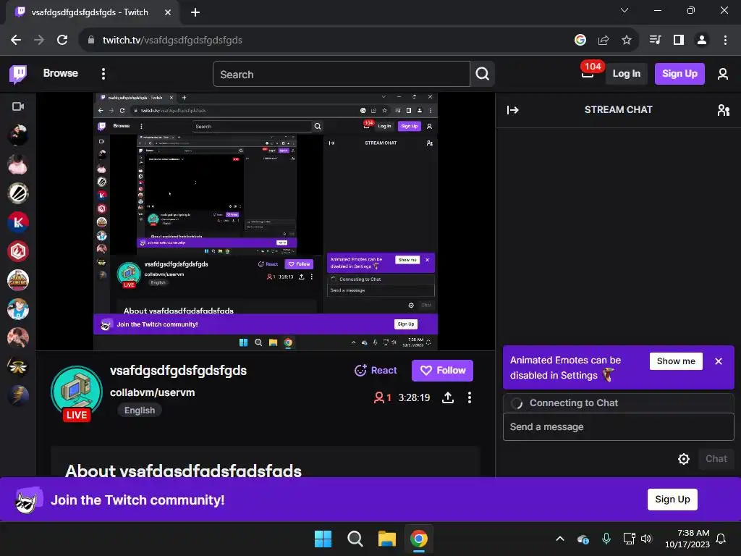Click the Google icon in the address bar
Viewport: 741px width, 556px height.
coord(580,41)
